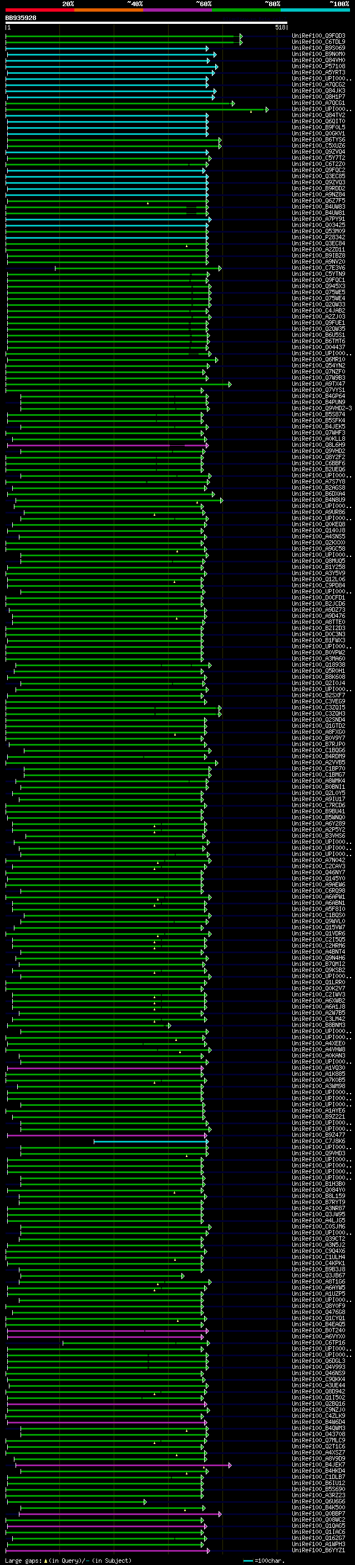Click the UniRef100_Q0BBP7 label
Image resolution: width=355 pixels, height=1565 pixels.
[x=318, y=1514]
